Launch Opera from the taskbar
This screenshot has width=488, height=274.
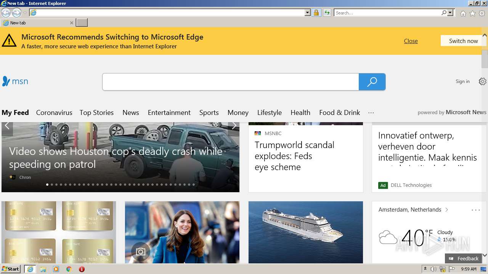82,269
